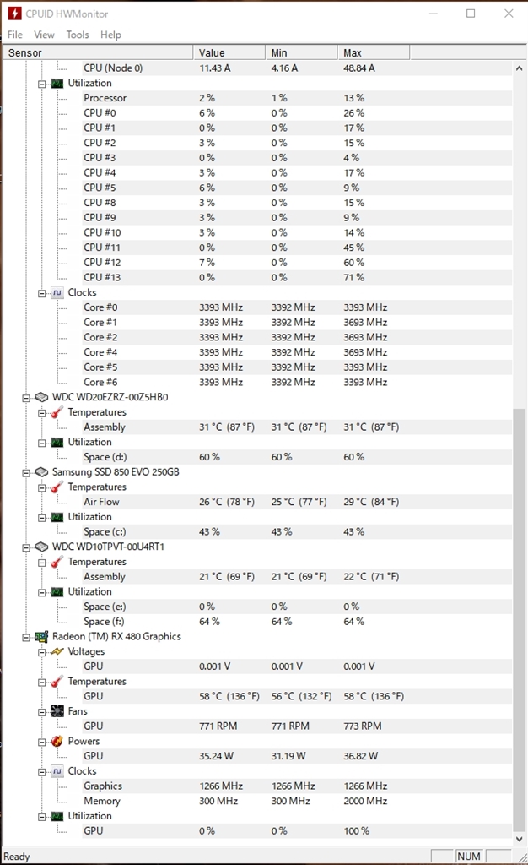Collapse the CPU Utilization section
Screen dimensions: 528x865
point(43,84)
